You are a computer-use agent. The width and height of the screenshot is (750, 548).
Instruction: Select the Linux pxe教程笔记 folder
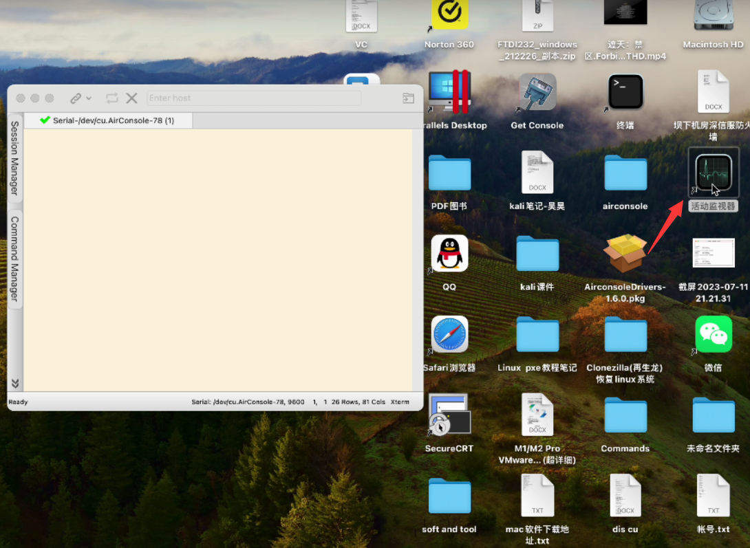click(537, 334)
